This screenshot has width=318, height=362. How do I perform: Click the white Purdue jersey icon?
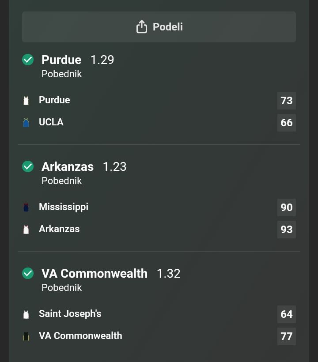pos(26,101)
